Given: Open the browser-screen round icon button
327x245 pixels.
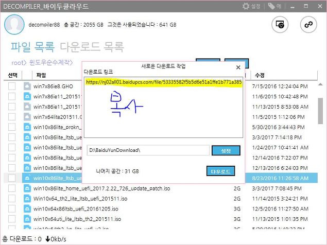Looking at the screenshot, I should point(280,25).
